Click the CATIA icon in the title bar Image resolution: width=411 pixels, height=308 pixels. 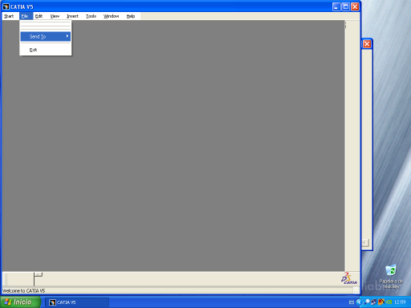[6, 6]
